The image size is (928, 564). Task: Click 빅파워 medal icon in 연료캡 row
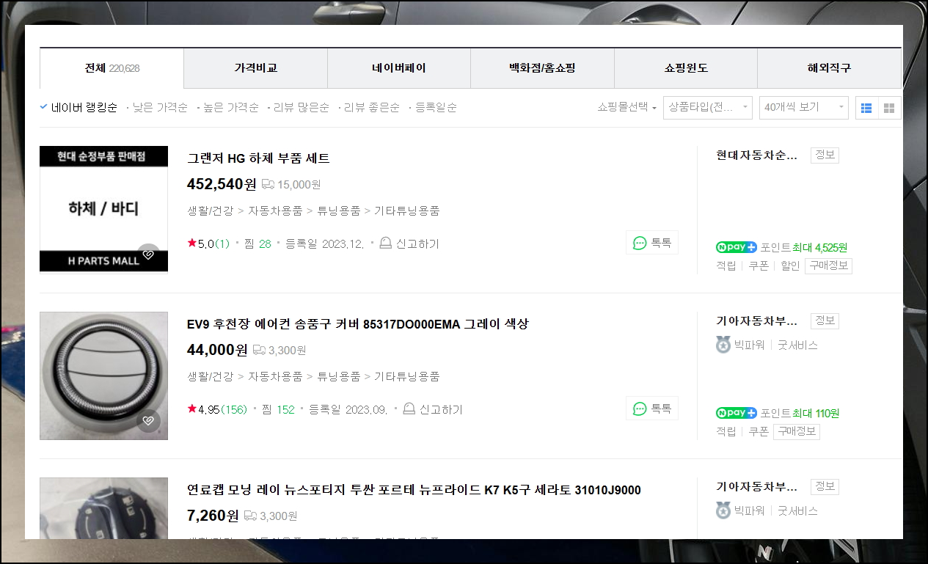coord(723,510)
